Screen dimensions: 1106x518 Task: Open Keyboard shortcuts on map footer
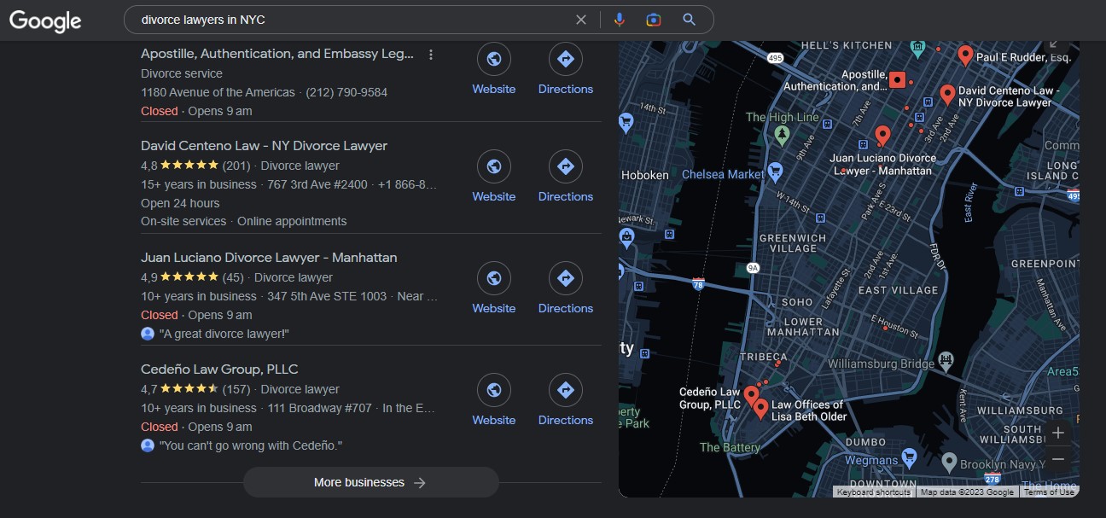point(873,492)
